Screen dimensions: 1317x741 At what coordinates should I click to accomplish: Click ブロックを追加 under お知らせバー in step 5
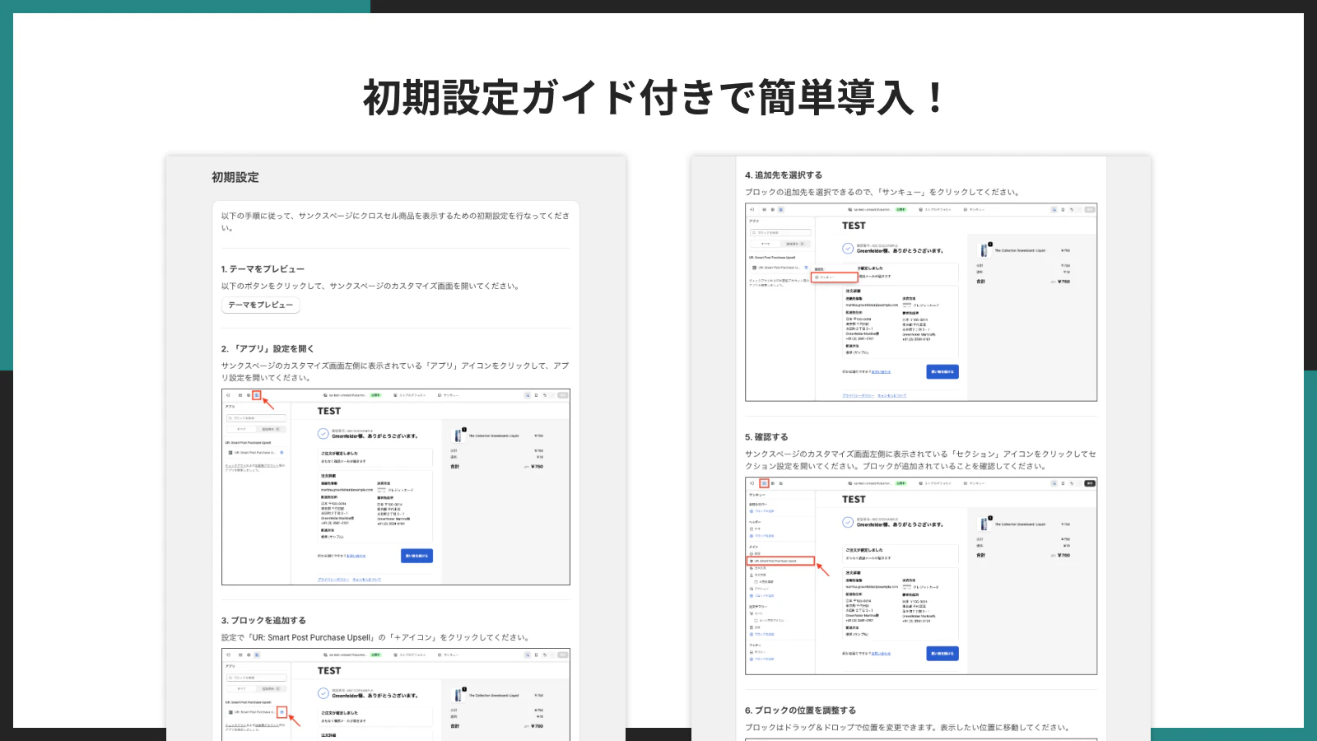761,511
